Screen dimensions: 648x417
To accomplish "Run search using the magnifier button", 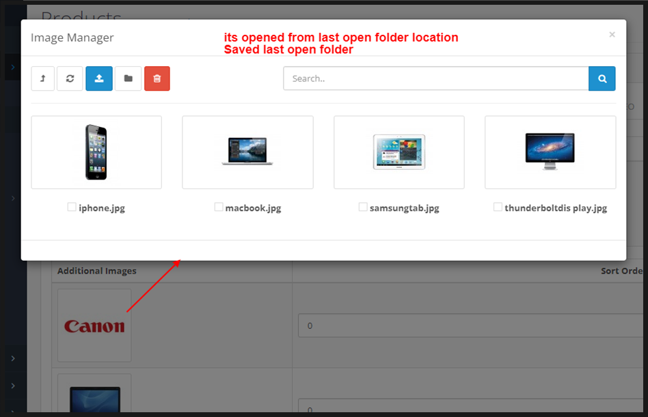I will click(602, 78).
